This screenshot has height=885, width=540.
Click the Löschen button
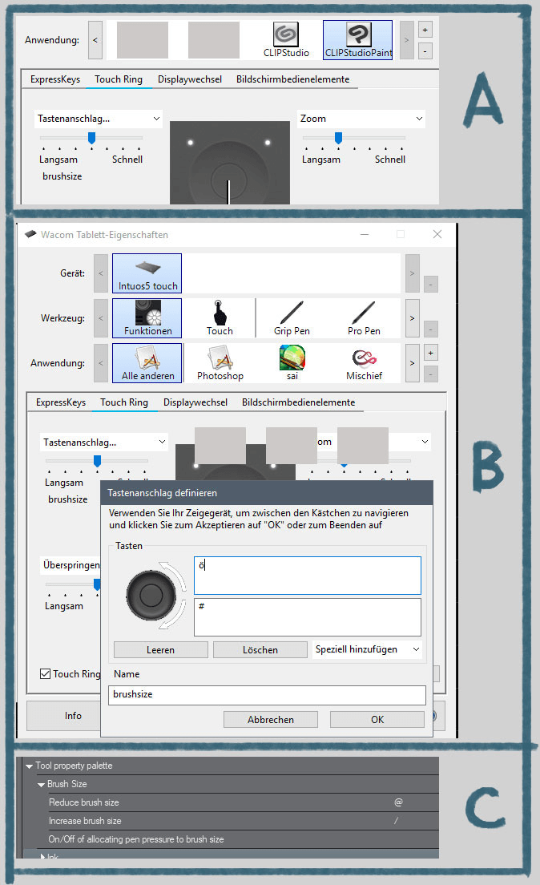260,650
